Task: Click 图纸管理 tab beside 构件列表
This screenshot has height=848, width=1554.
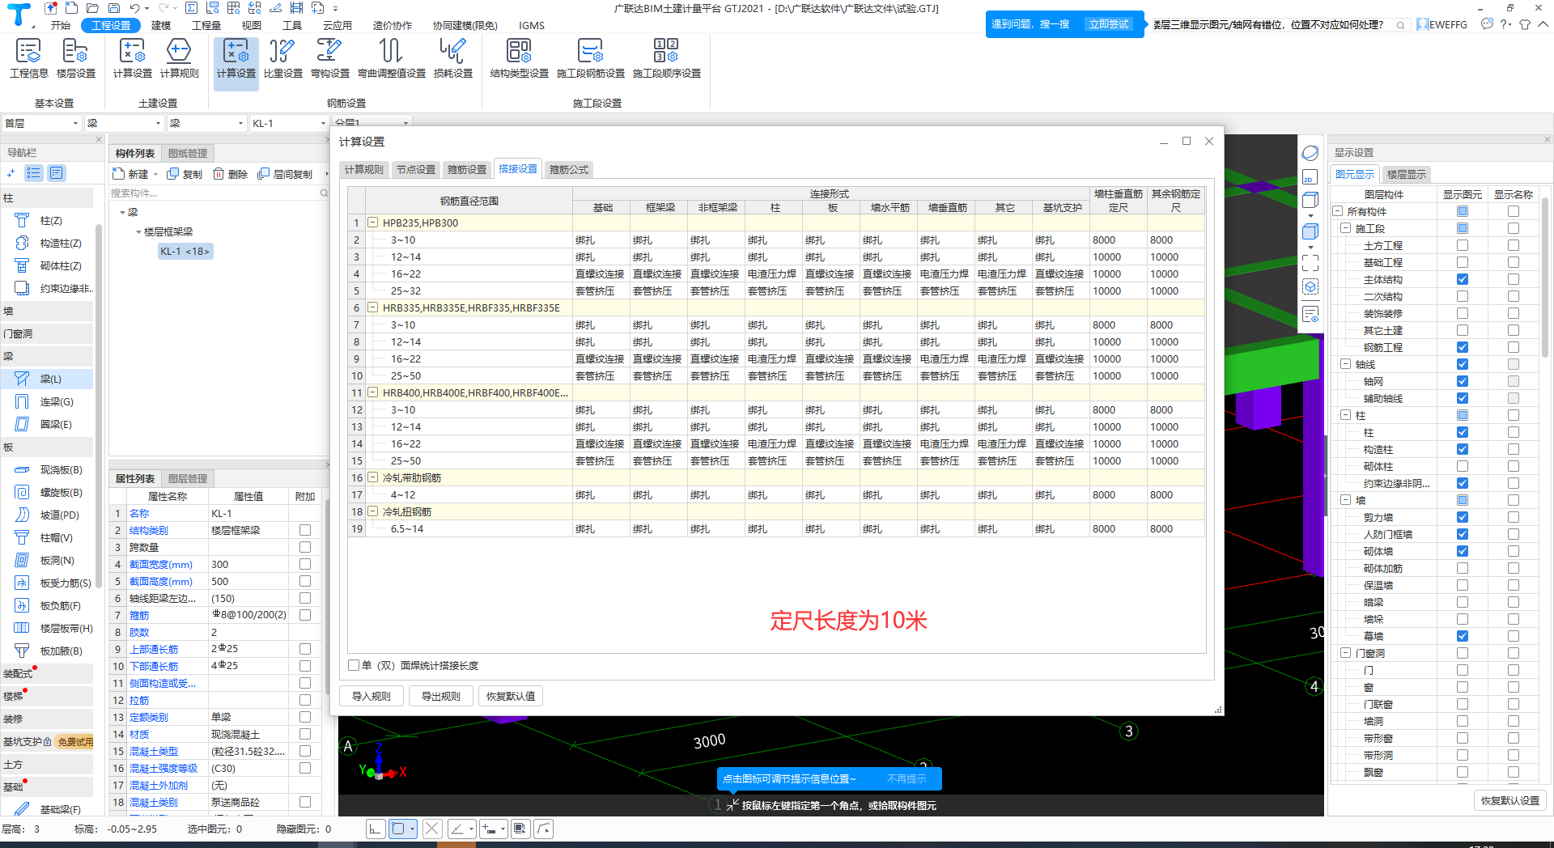Action: (188, 154)
